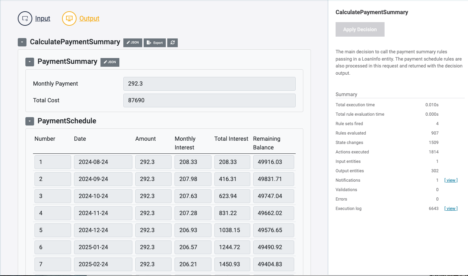The width and height of the screenshot is (468, 276).
Task: Switch to the Input tab
Action: 42,18
